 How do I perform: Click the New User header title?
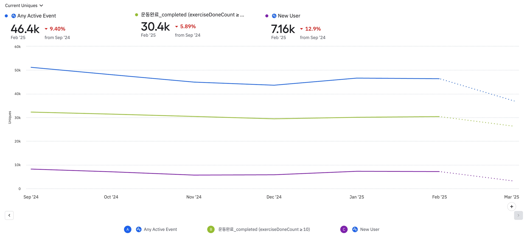click(x=289, y=16)
